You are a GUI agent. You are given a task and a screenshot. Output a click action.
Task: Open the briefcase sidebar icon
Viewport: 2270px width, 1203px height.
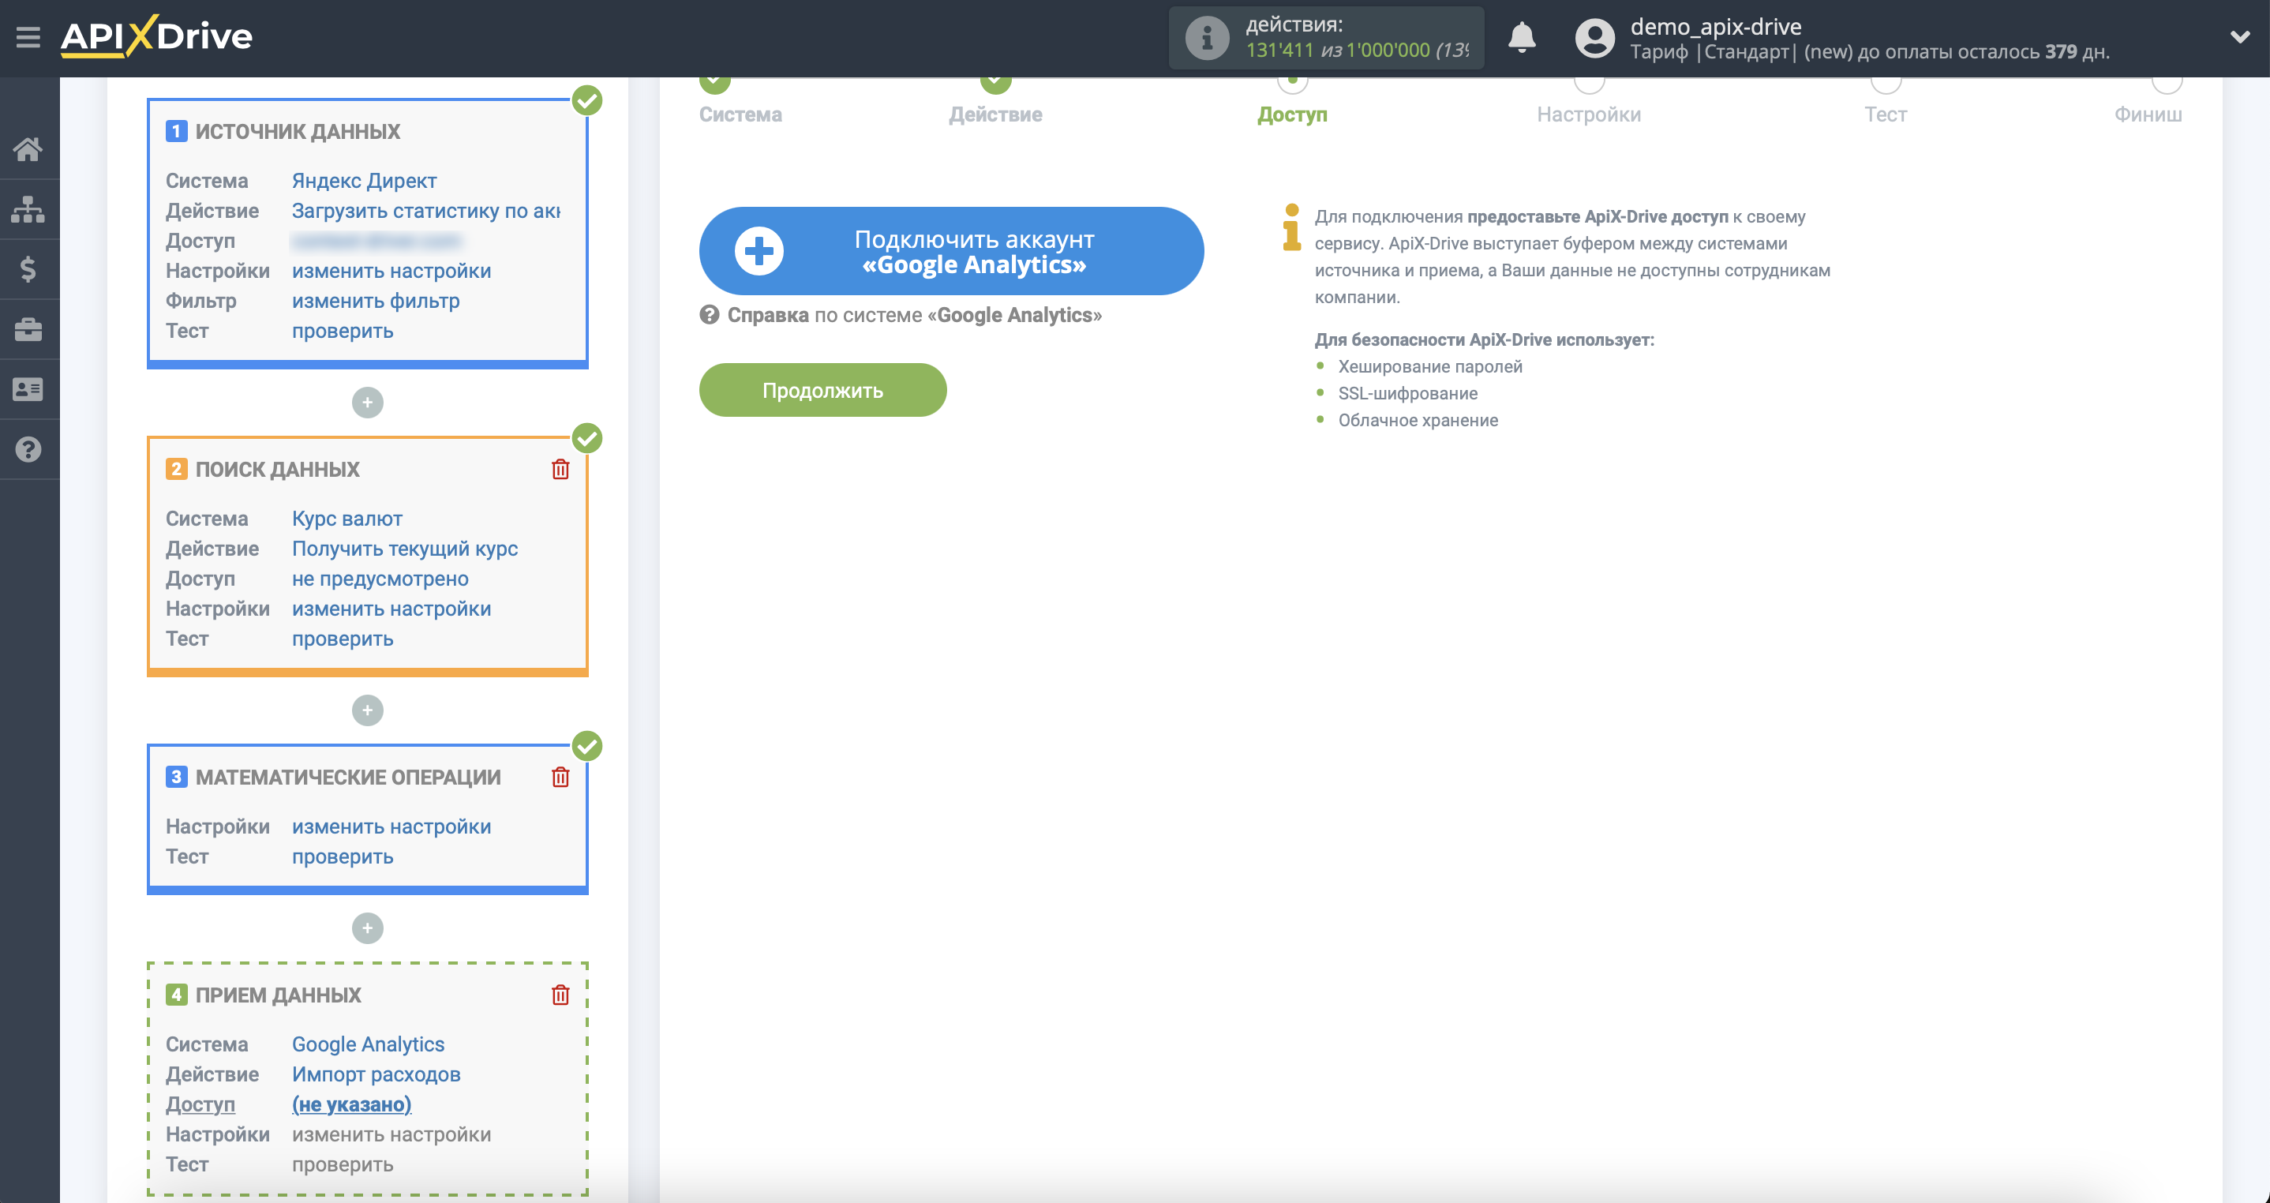tap(28, 328)
